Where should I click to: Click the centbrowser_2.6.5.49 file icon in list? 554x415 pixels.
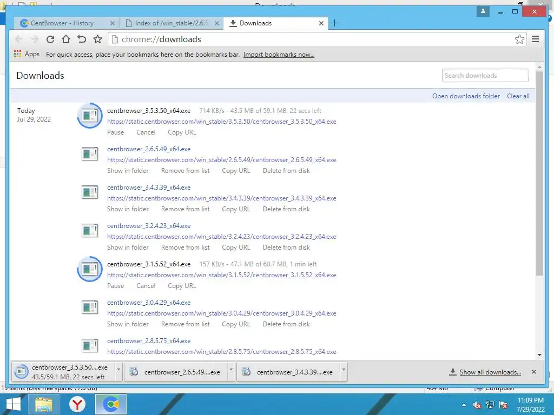pyautogui.click(x=90, y=154)
